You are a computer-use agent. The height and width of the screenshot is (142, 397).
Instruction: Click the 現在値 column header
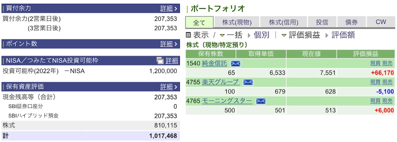(x=311, y=54)
